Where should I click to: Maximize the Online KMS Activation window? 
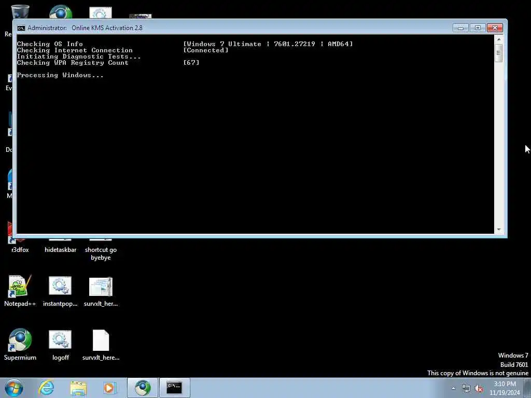(x=478, y=28)
